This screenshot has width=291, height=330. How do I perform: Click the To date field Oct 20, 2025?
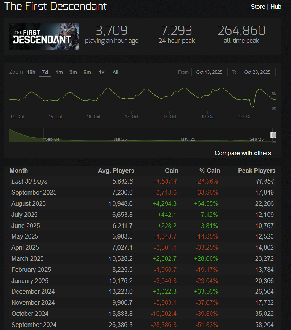[257, 72]
